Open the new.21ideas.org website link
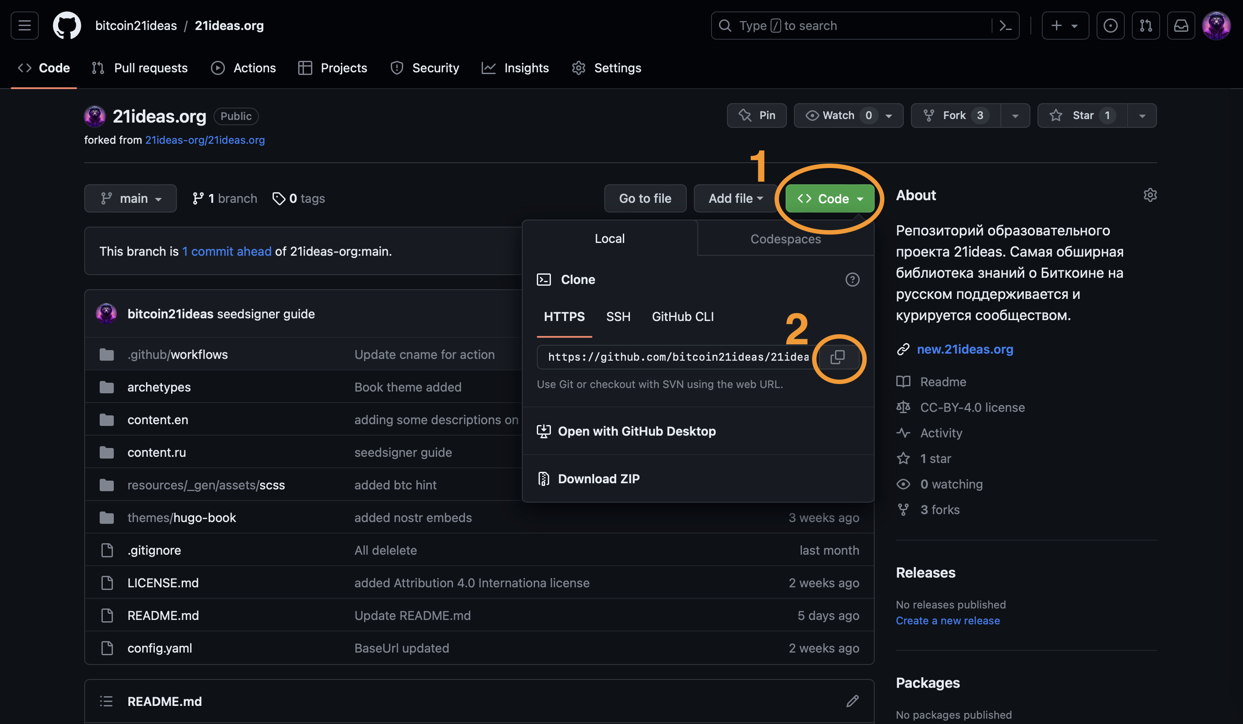Viewport: 1243px width, 724px height. click(964, 349)
